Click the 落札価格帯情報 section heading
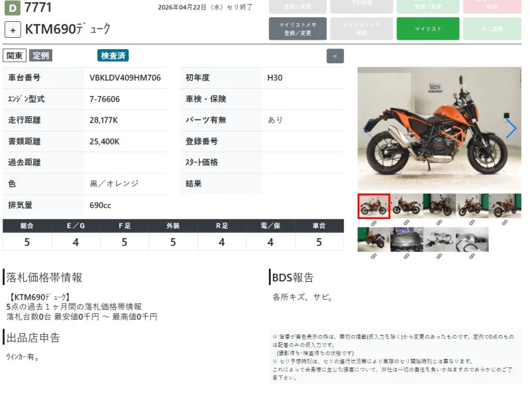Image resolution: width=530 pixels, height=398 pixels. (44, 277)
